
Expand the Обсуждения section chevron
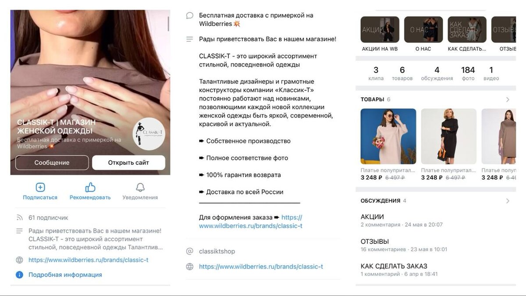(x=508, y=201)
